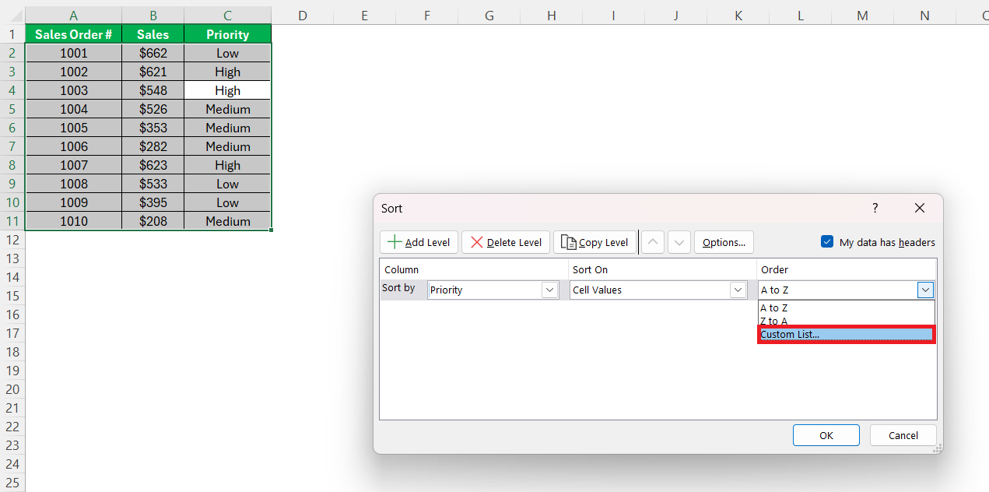This screenshot has width=989, height=492.
Task: Click cell with order 1003
Action: tap(74, 90)
